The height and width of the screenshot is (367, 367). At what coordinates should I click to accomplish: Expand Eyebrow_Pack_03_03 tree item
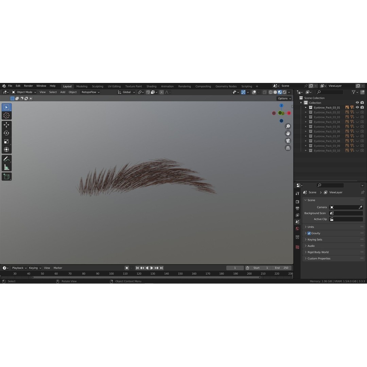pyautogui.click(x=305, y=117)
